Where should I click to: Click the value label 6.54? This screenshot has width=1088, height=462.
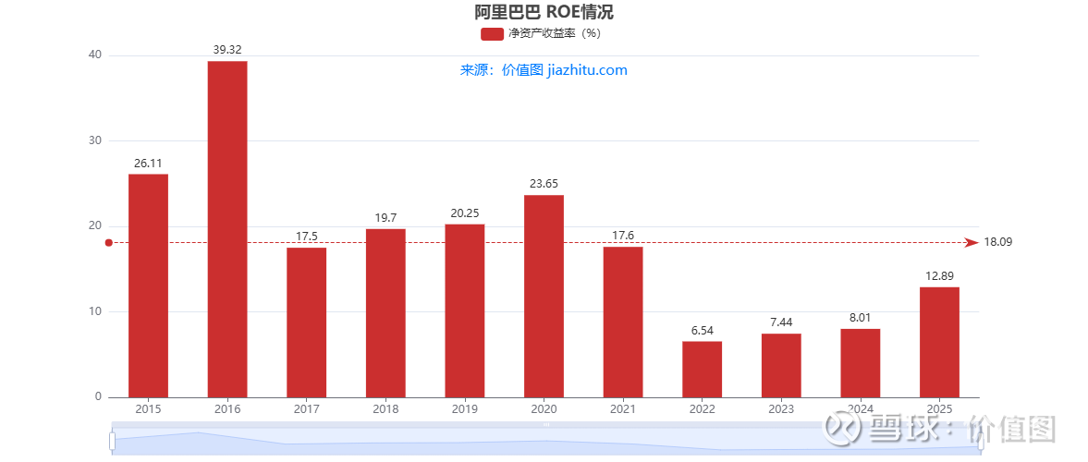click(703, 330)
